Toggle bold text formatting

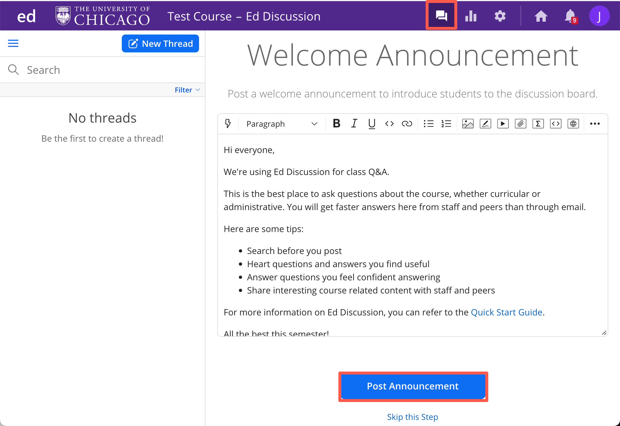[336, 123]
